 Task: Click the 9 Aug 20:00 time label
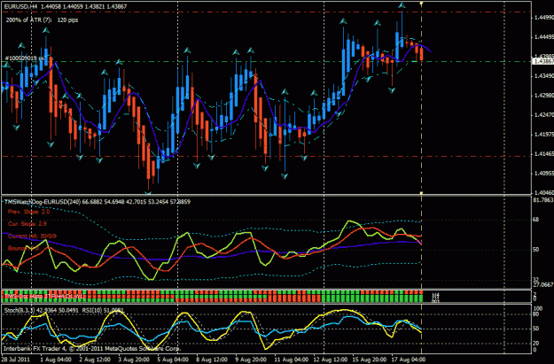(251, 360)
